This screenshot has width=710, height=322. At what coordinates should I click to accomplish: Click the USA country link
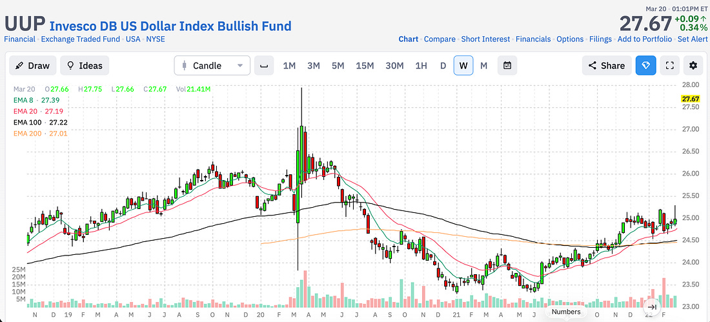133,39
